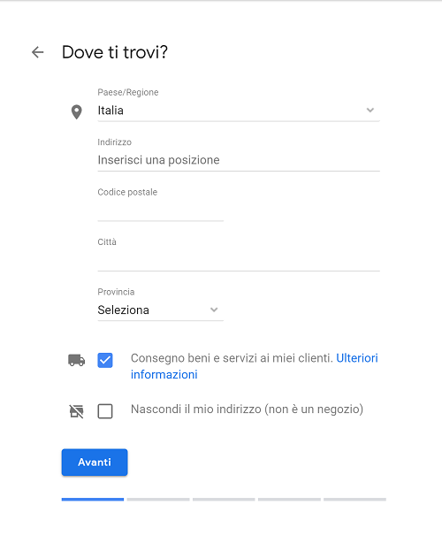The width and height of the screenshot is (442, 543).
Task: Focus the Codice postale input field
Action: 160,210
